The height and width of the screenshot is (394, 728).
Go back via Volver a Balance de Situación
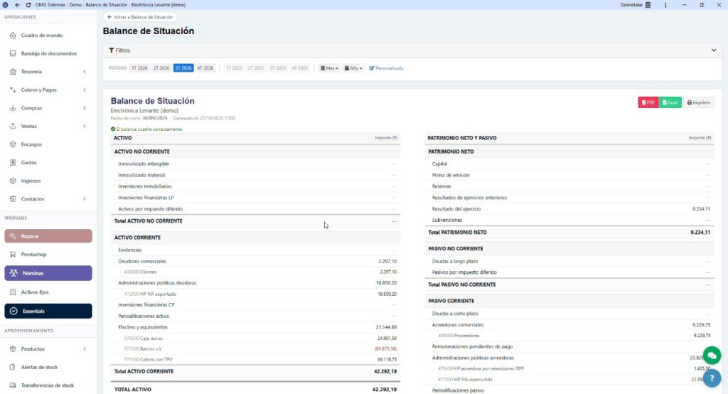tap(140, 17)
